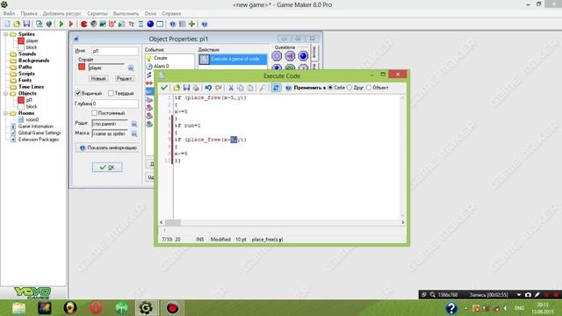Cut selected code with the scissors icon
The image size is (562, 316).
[231, 88]
